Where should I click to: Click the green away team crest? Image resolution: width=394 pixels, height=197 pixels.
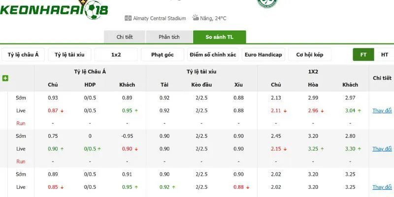267,3
